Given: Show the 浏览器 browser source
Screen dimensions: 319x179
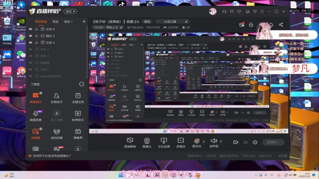Looking at the screenshot, I should tap(31, 63).
